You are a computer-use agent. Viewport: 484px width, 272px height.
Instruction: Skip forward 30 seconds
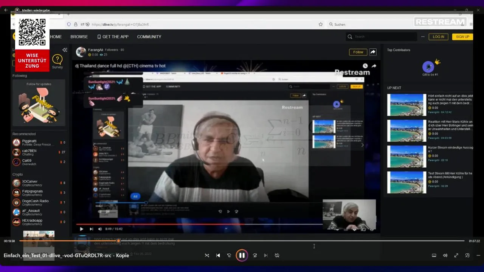tap(255, 255)
